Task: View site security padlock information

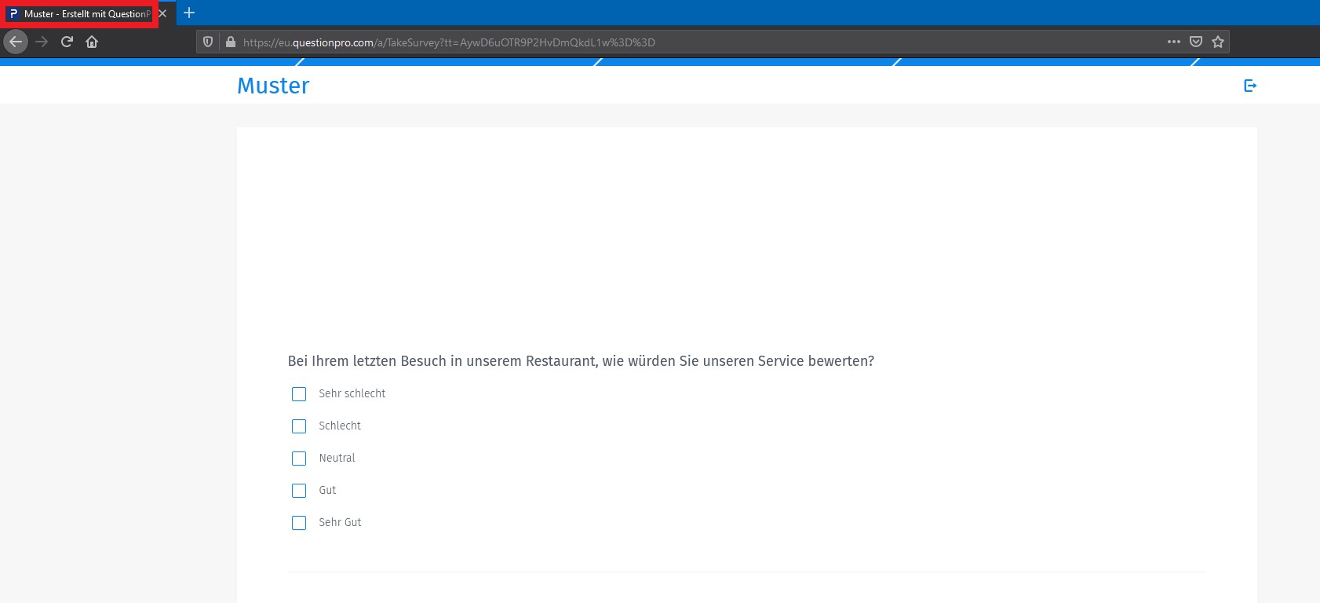Action: (x=231, y=42)
